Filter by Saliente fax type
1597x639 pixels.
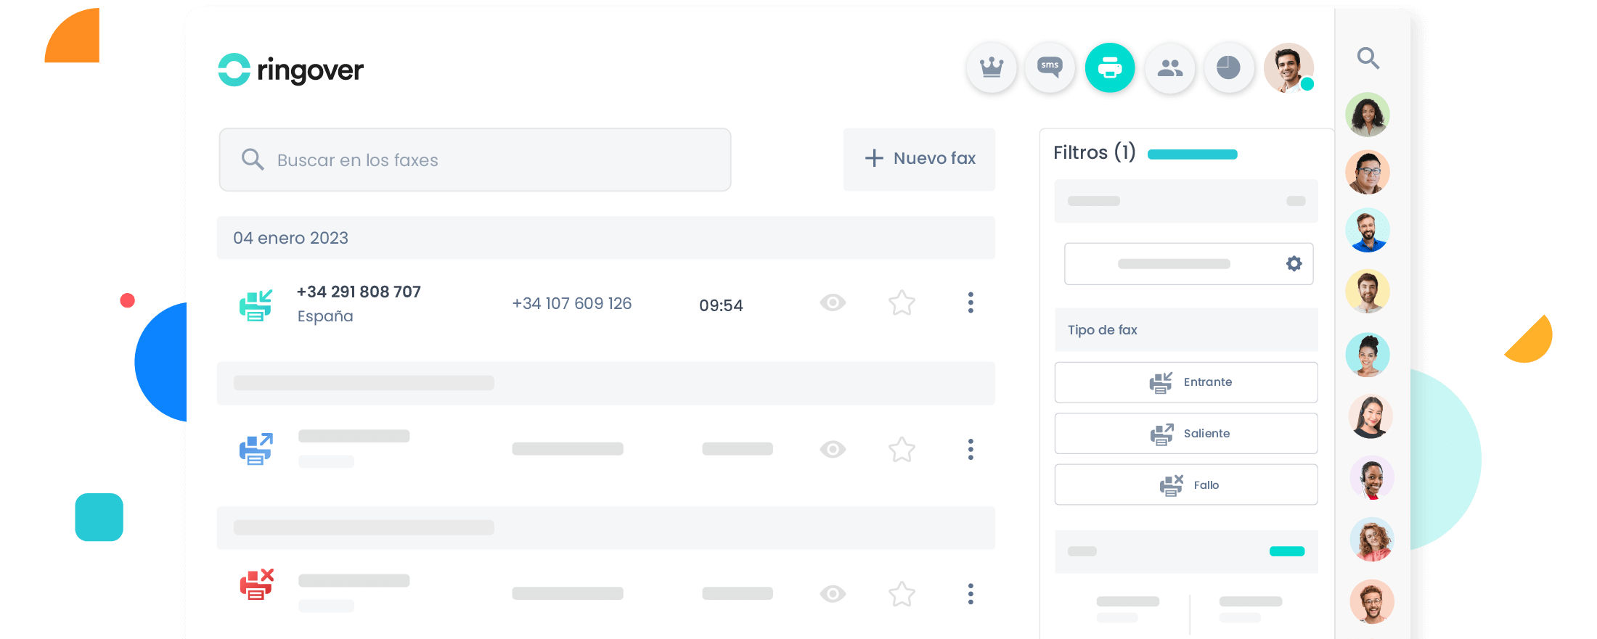click(1185, 434)
